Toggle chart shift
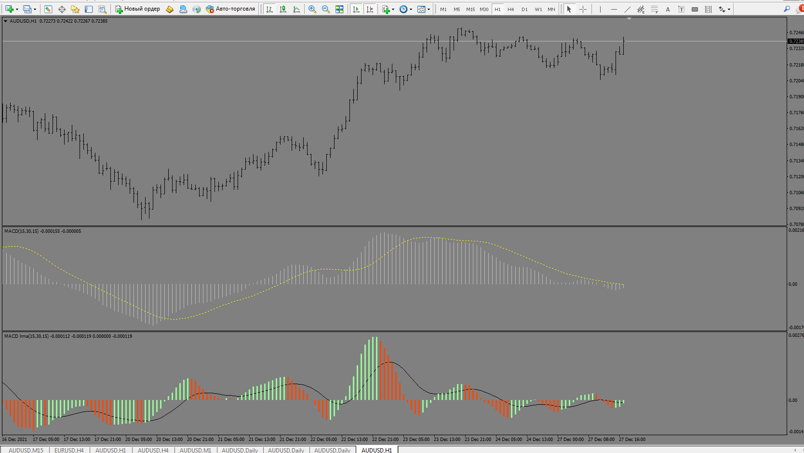This screenshot has height=453, width=804. (x=370, y=9)
